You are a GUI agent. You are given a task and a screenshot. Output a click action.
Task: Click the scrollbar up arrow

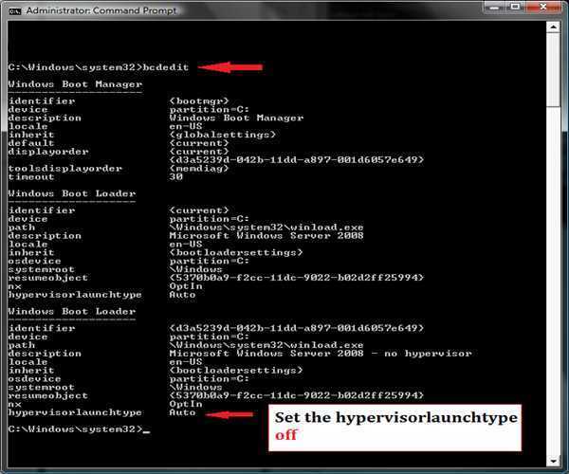coord(552,28)
